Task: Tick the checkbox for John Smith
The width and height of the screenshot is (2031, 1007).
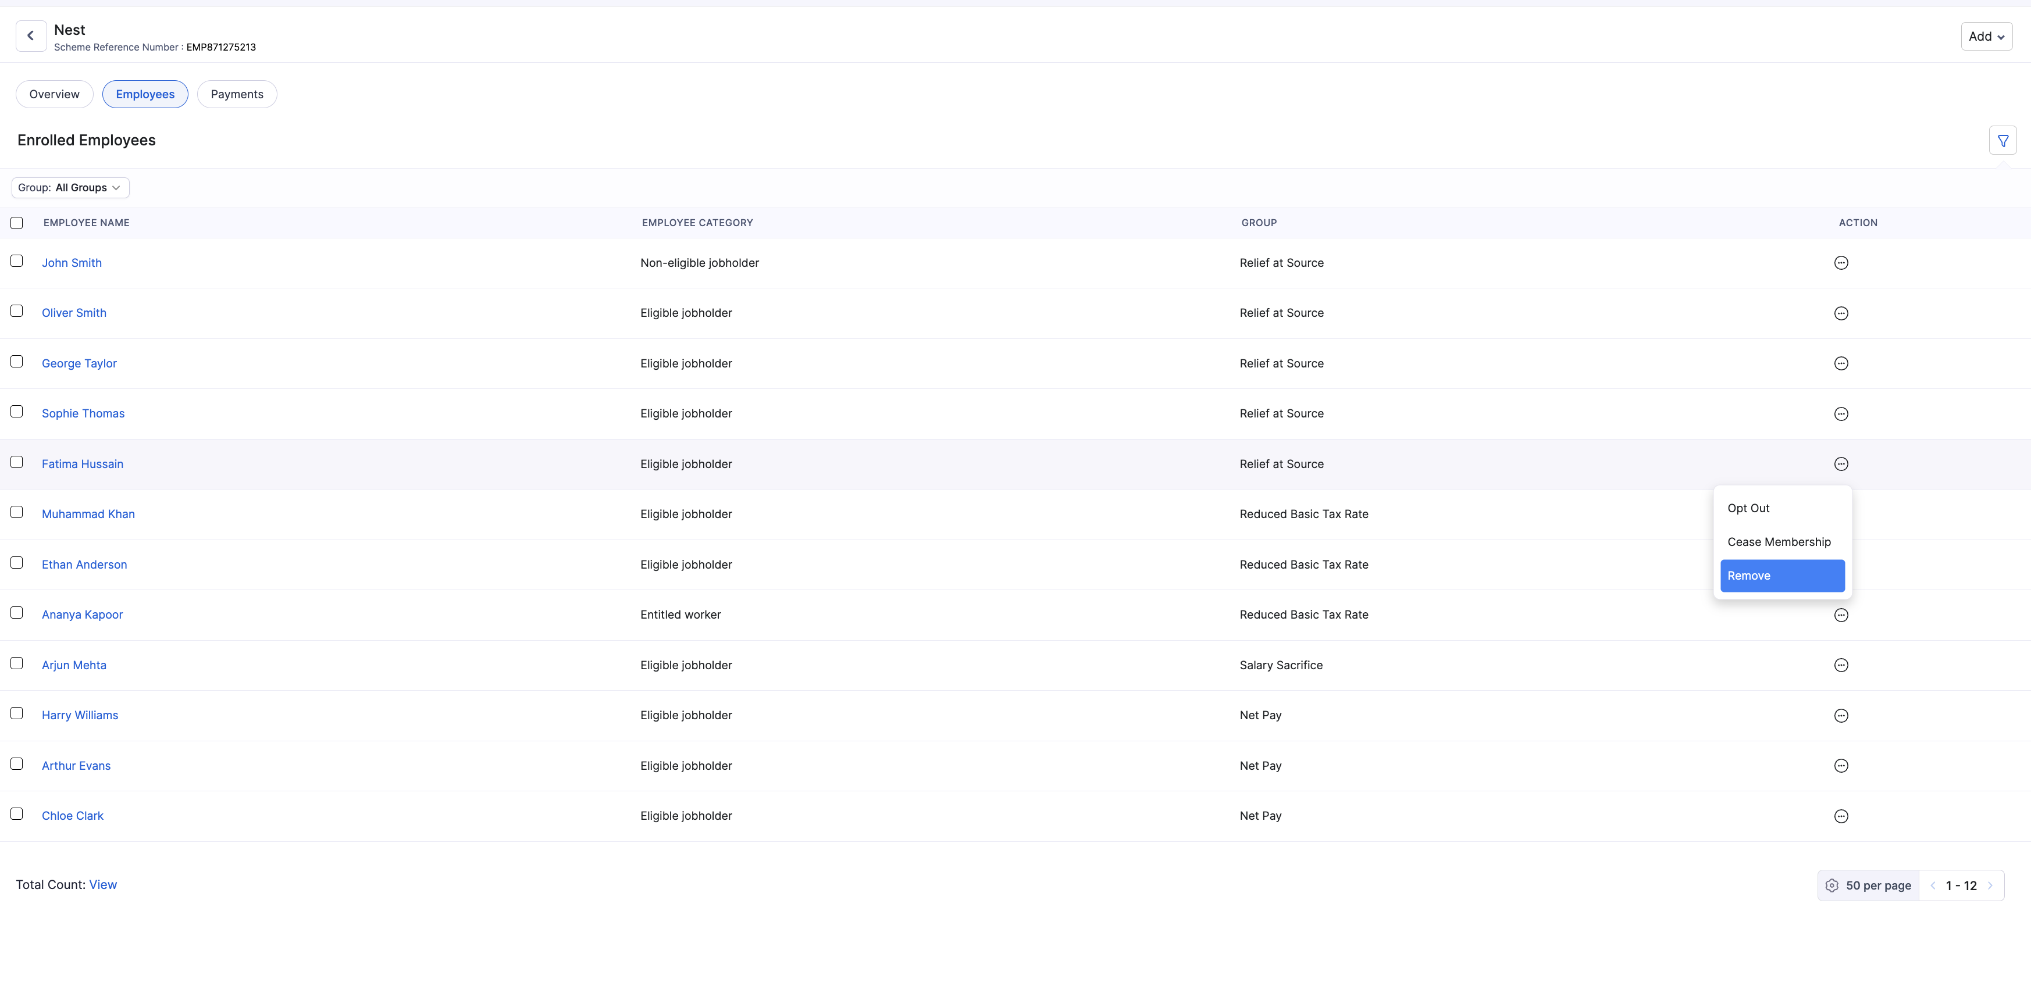Action: [16, 261]
